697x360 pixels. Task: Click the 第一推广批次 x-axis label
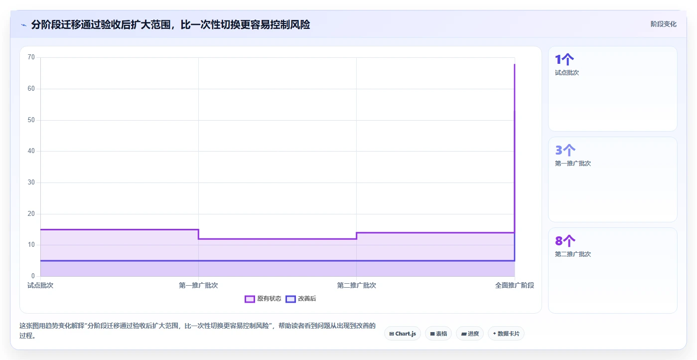[x=198, y=285]
